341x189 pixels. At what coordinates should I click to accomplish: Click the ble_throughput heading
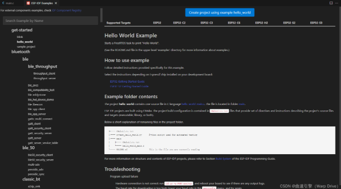(42, 67)
